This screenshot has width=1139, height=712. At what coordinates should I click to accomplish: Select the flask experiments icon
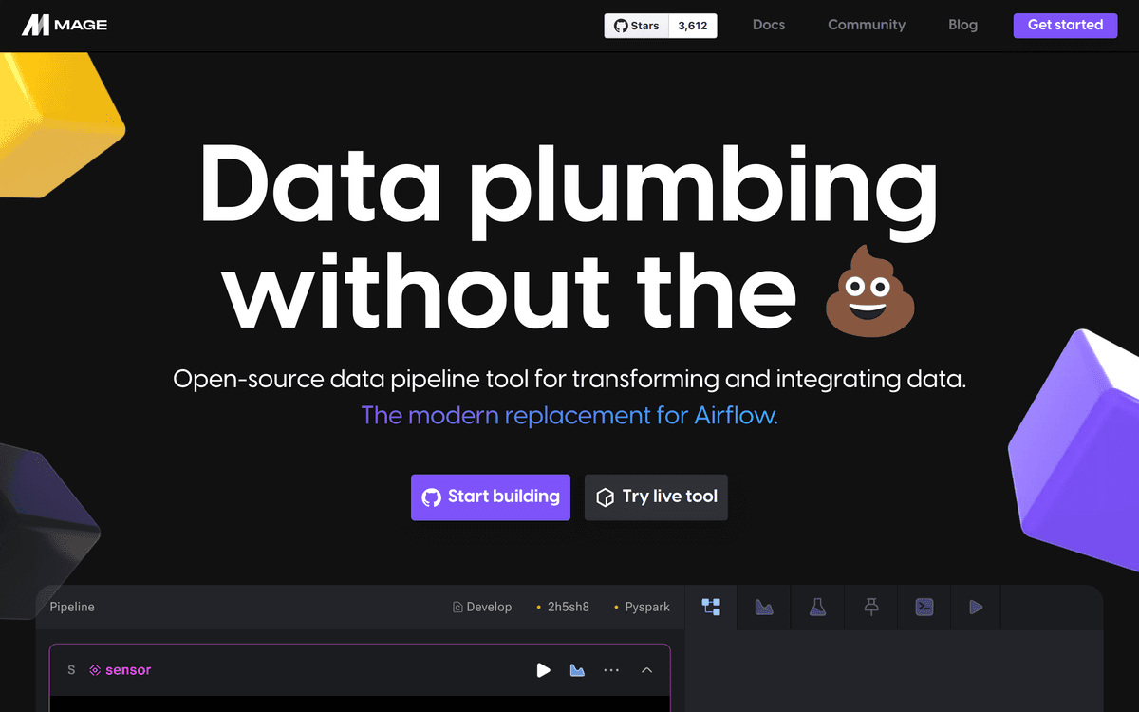(817, 607)
